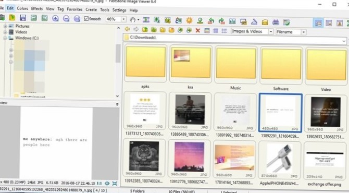Start the slideshow toolbar icon
This screenshot has width=349, height=193.
[x=243, y=21]
